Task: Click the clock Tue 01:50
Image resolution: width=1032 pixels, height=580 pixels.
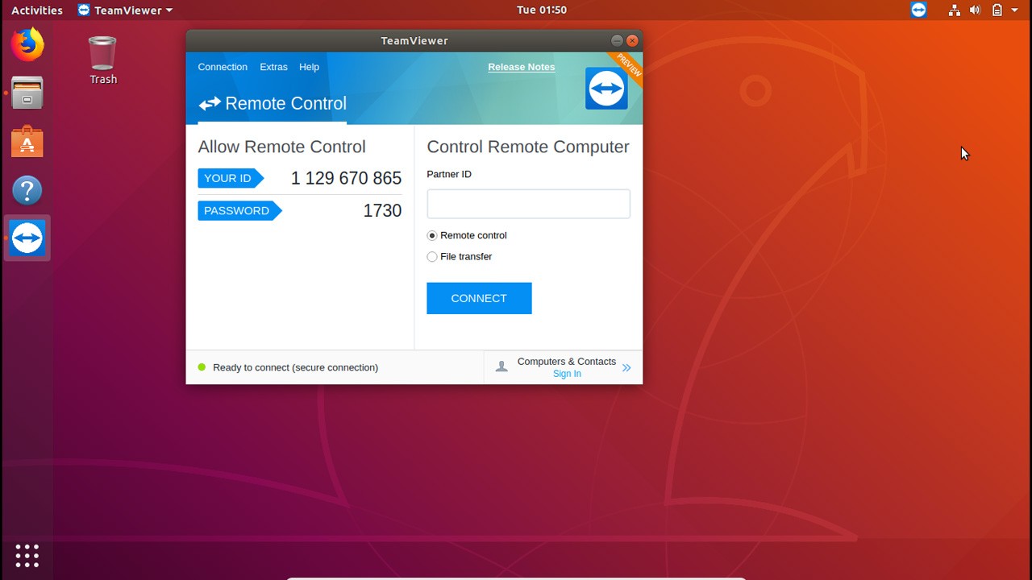Action: click(x=542, y=10)
